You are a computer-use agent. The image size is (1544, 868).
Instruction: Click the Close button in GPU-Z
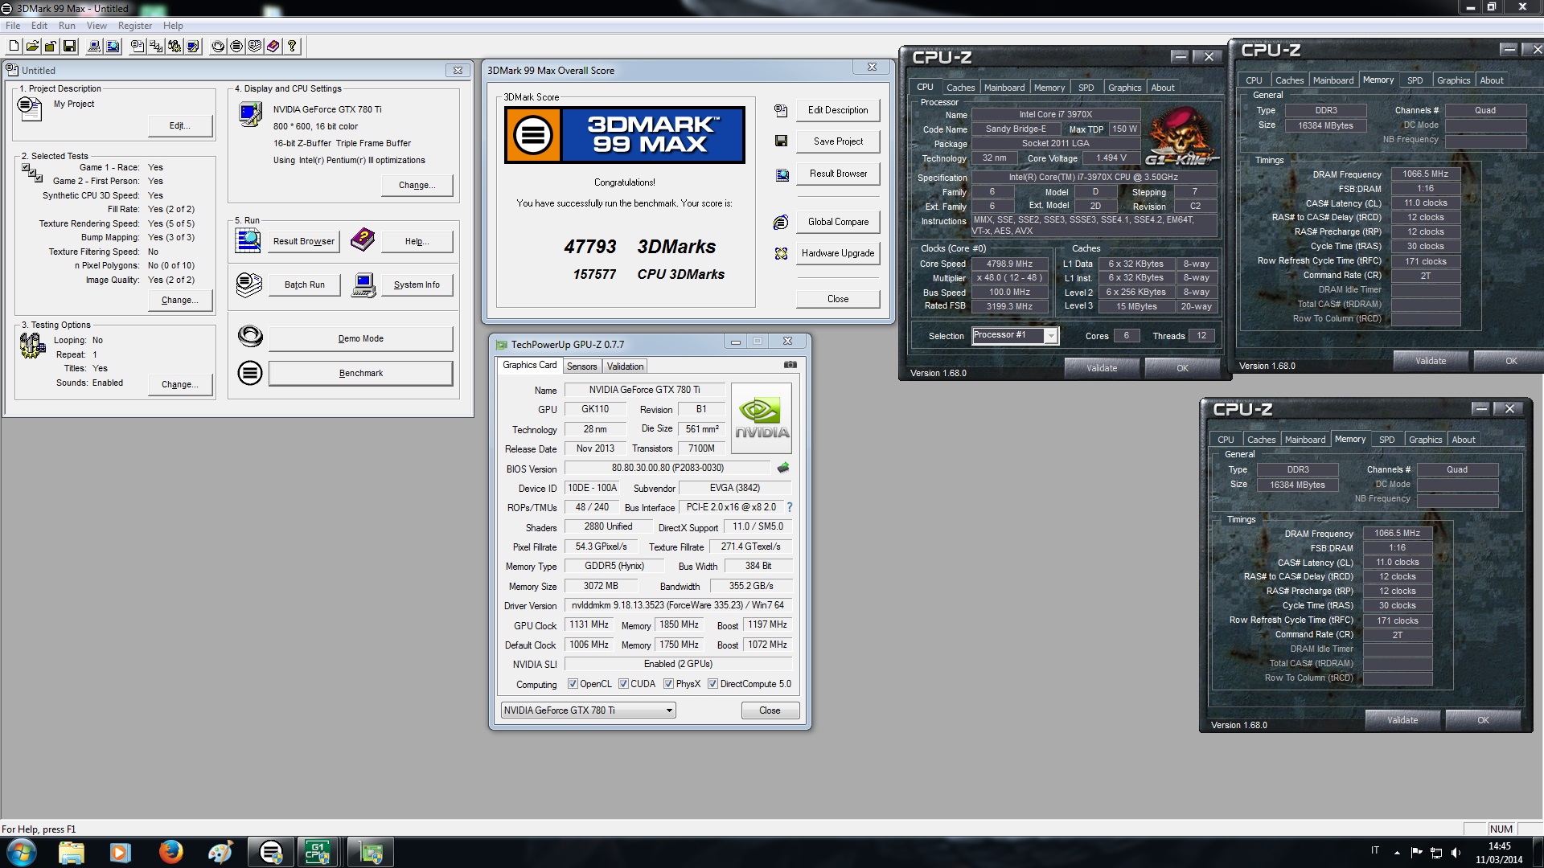(770, 710)
